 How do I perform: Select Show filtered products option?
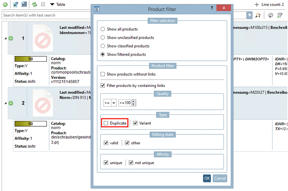coord(103,54)
